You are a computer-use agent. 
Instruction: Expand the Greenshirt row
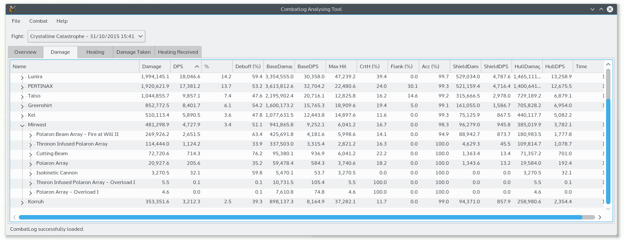click(x=22, y=106)
